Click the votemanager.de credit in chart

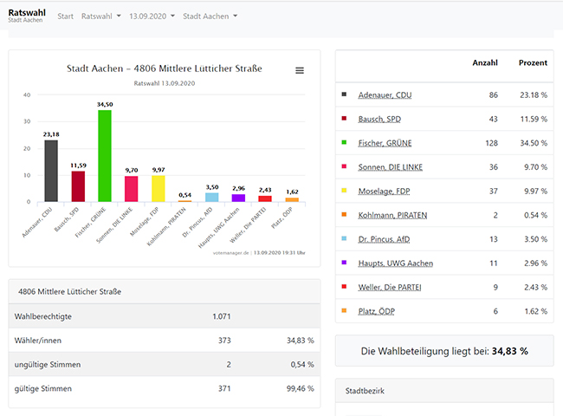(x=232, y=252)
